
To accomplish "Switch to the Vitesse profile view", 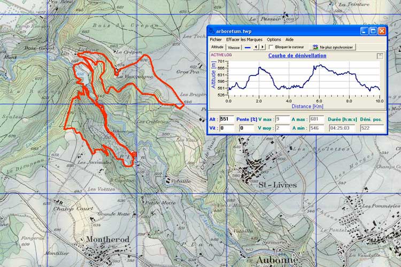I will click(234, 48).
